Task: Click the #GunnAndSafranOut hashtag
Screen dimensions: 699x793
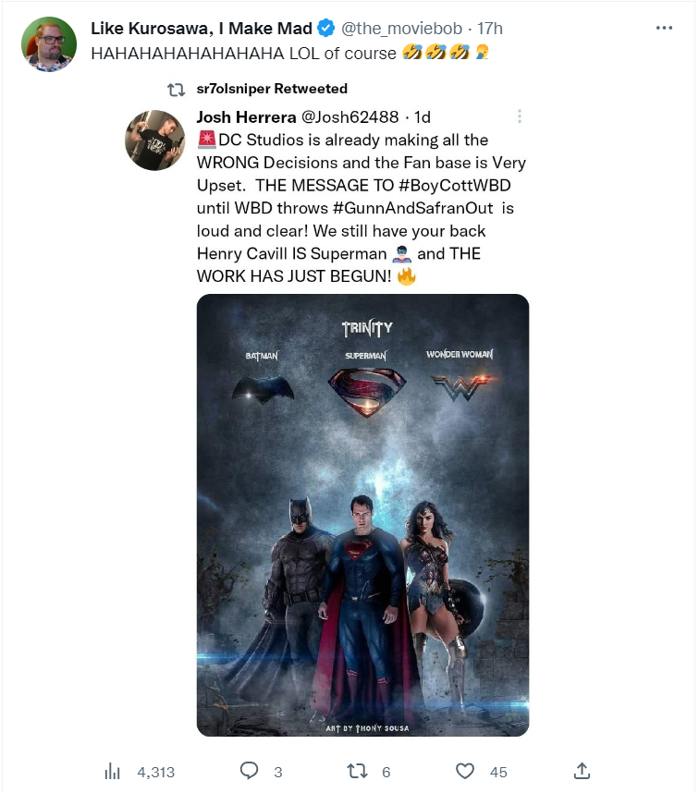Action: point(412,208)
